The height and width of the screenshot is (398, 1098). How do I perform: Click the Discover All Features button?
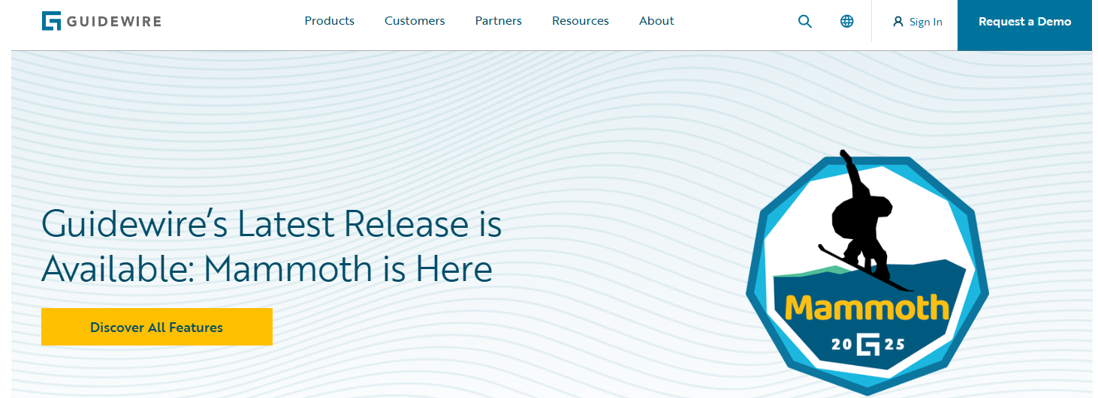tap(157, 327)
